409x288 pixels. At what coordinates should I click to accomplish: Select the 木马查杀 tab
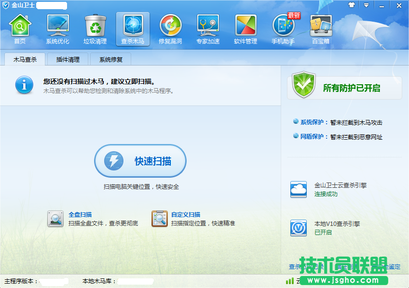click(25, 60)
